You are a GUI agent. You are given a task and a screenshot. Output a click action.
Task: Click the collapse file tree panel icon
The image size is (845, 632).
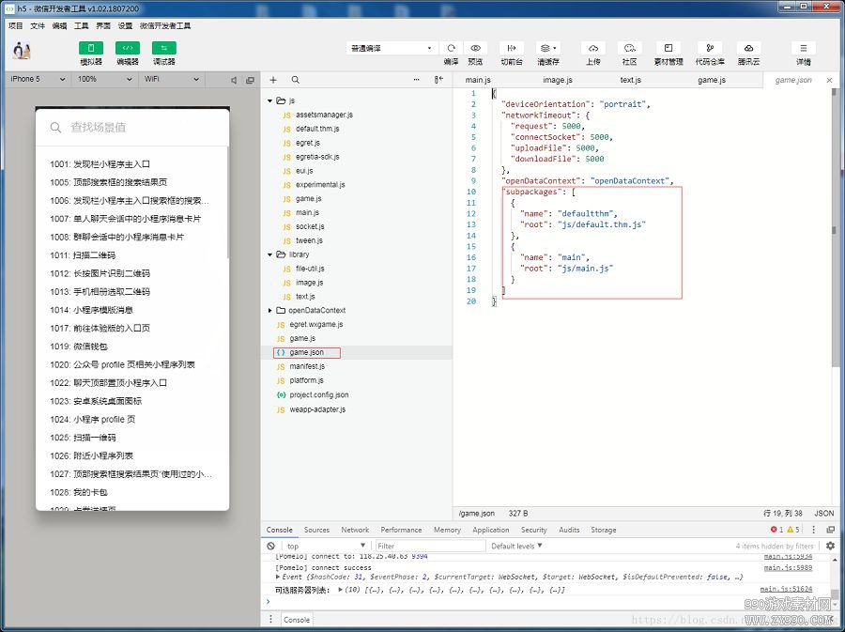pyautogui.click(x=438, y=80)
